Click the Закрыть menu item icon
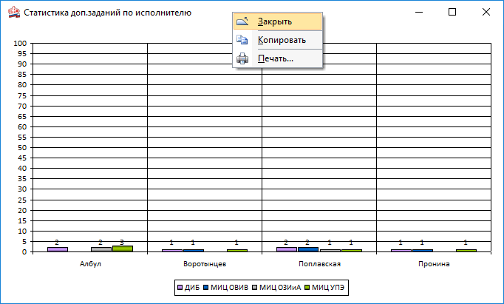 pos(243,22)
